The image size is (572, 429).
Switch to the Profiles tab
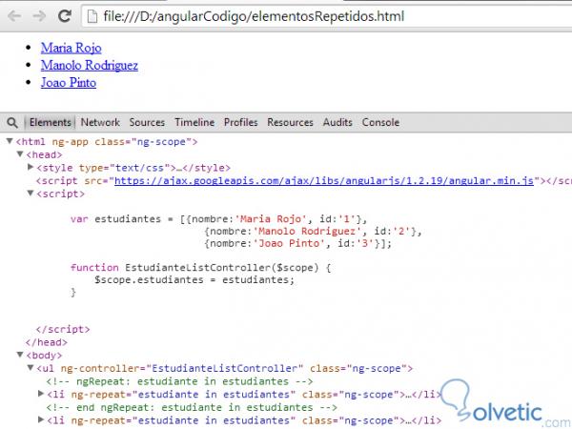(241, 122)
